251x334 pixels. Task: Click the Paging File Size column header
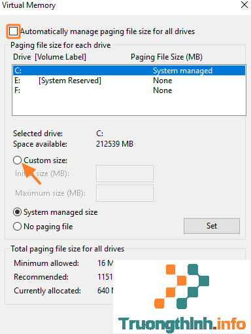pyautogui.click(x=167, y=57)
